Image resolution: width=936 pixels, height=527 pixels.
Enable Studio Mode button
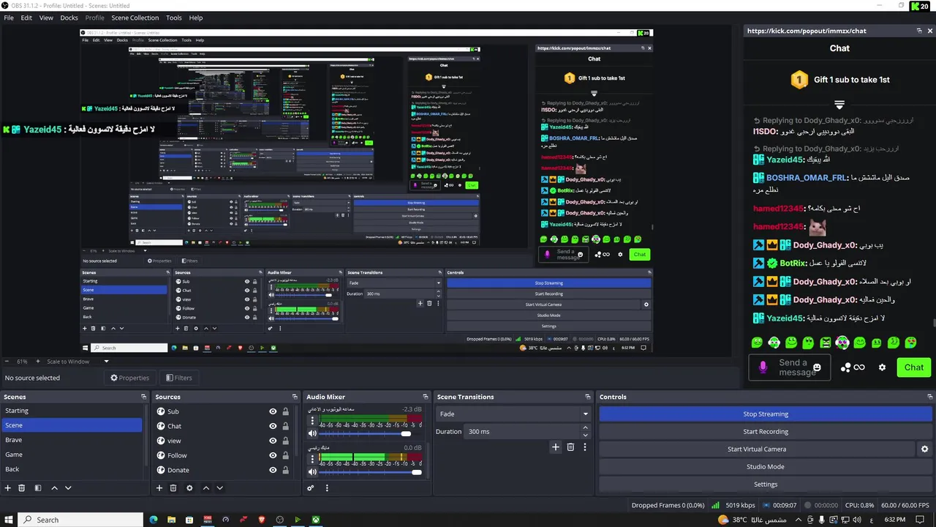tap(766, 467)
